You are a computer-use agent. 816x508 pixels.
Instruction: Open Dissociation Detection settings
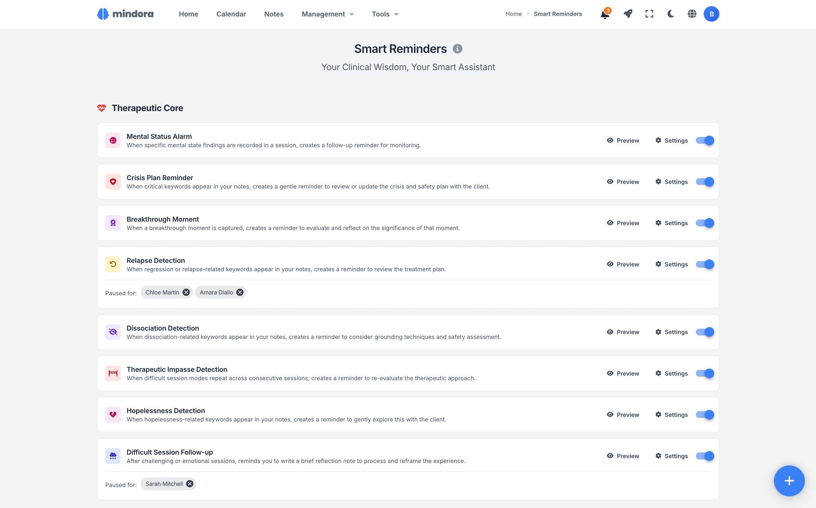coord(671,332)
